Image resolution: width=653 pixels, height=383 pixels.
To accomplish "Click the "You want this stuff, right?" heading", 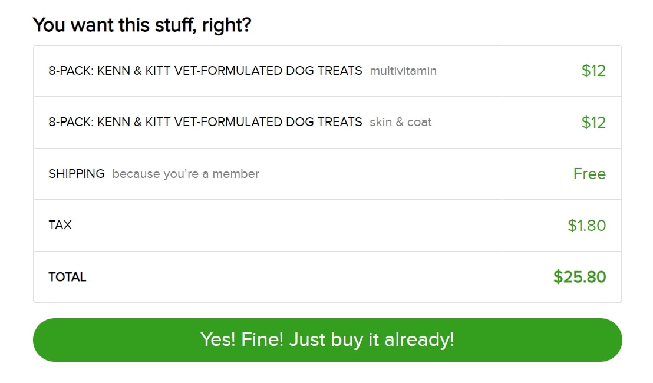I will pos(142,25).
